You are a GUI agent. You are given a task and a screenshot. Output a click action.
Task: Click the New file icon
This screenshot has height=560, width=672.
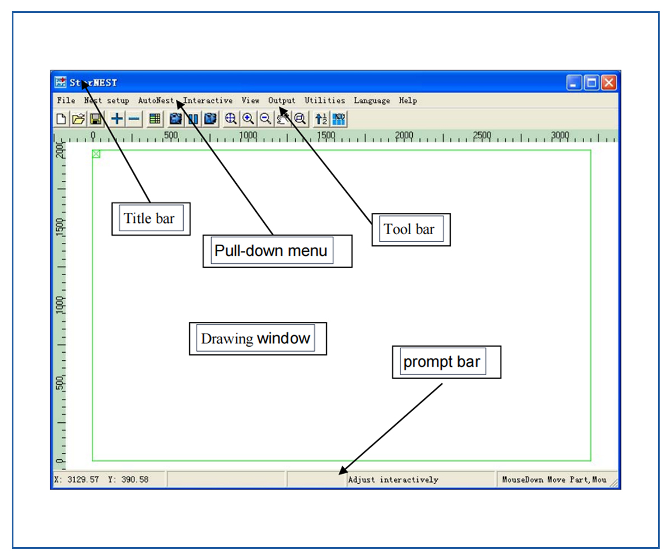(x=61, y=119)
